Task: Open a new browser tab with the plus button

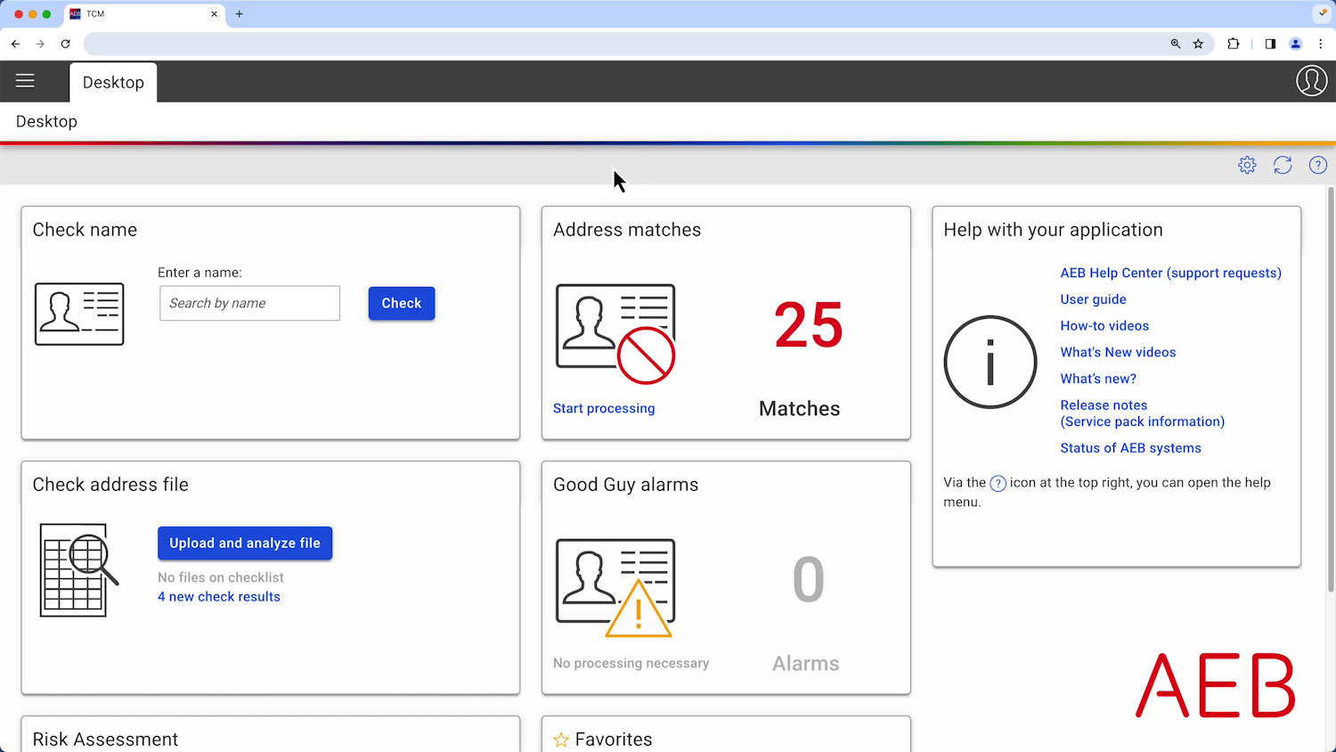Action: pyautogui.click(x=239, y=13)
